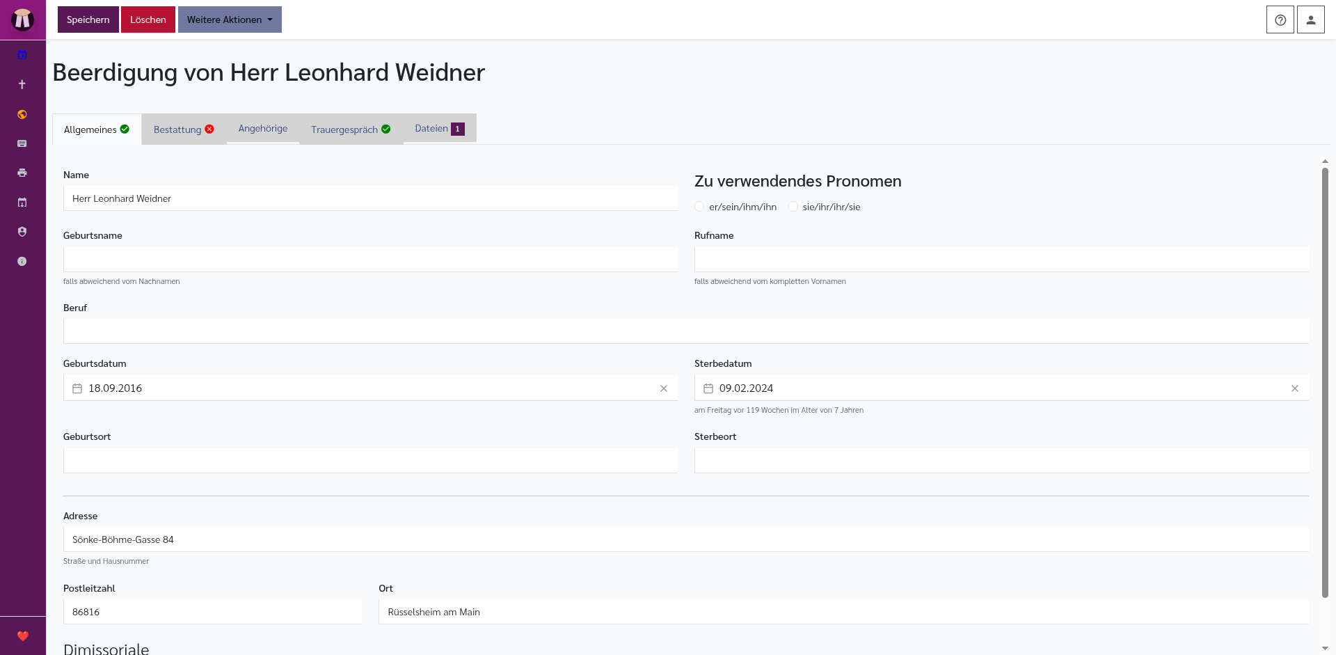Click into the Geburtsname field
This screenshot has width=1336, height=655.
pyautogui.click(x=370, y=259)
